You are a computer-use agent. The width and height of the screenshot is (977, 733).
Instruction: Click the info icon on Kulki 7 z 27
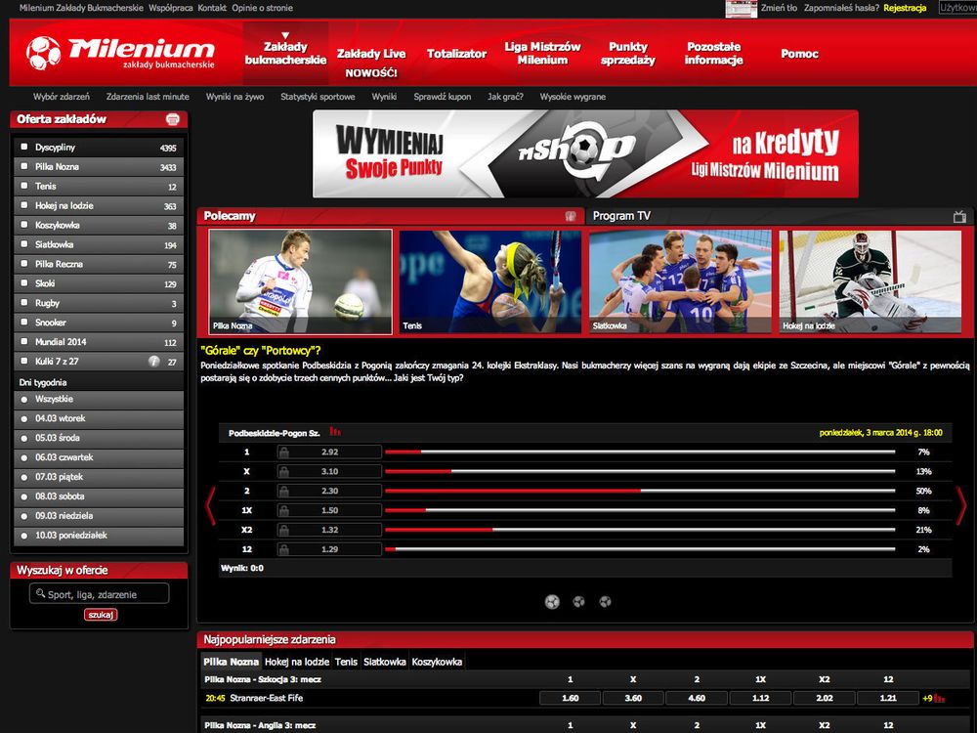(x=154, y=361)
